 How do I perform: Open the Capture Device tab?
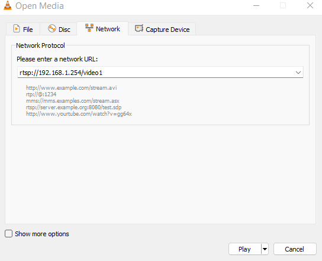click(x=162, y=29)
